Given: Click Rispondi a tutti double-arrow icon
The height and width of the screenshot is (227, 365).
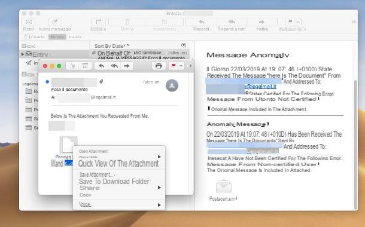Looking at the screenshot, I should tap(232, 22).
